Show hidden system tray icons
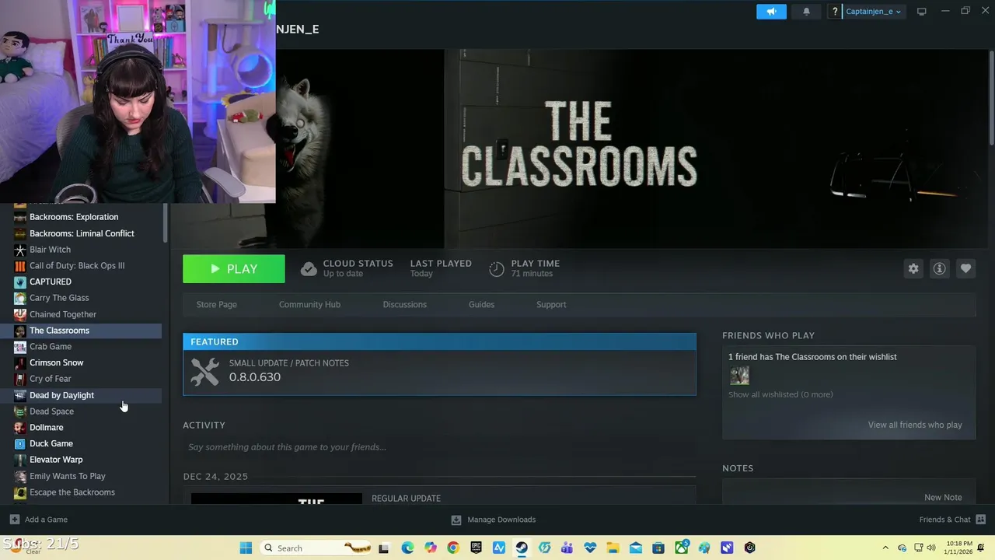The image size is (995, 560). [885, 548]
